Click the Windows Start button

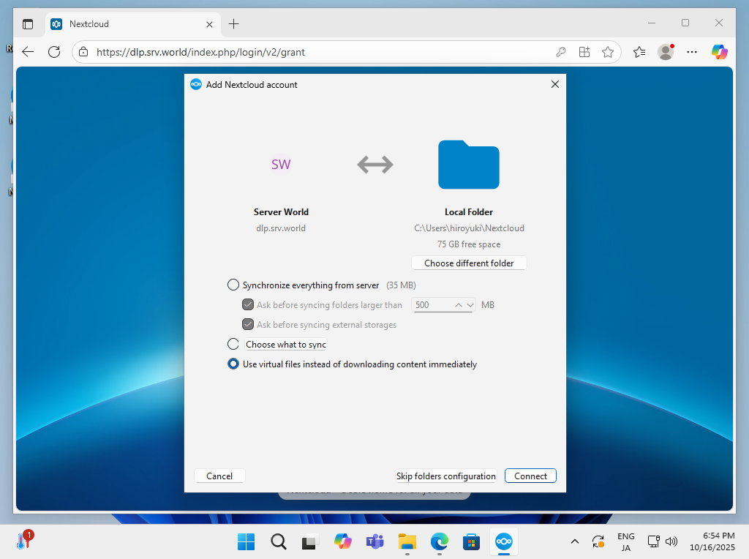click(x=246, y=541)
